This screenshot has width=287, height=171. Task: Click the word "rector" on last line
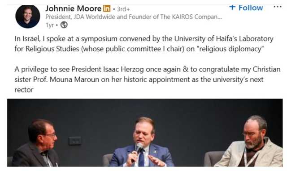click(24, 90)
